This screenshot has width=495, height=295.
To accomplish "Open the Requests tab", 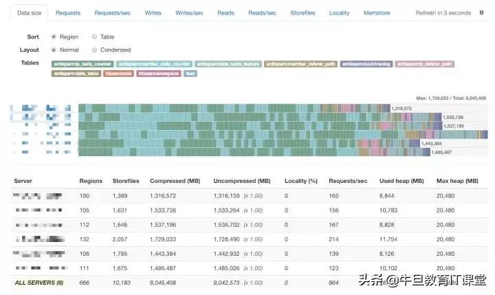I will tap(68, 13).
